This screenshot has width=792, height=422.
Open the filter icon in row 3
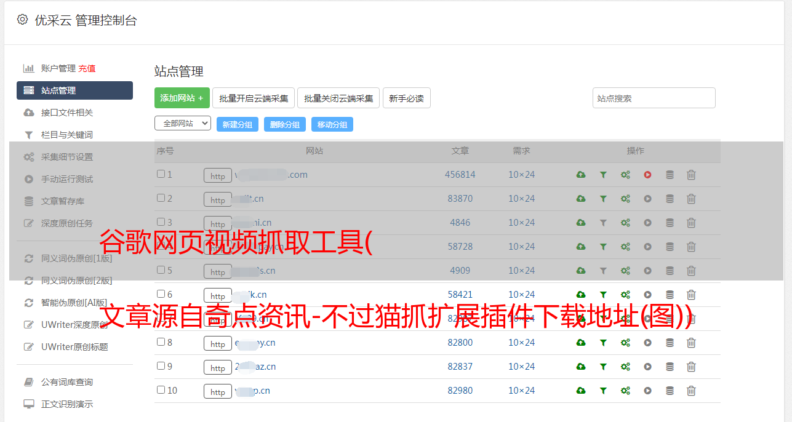603,223
